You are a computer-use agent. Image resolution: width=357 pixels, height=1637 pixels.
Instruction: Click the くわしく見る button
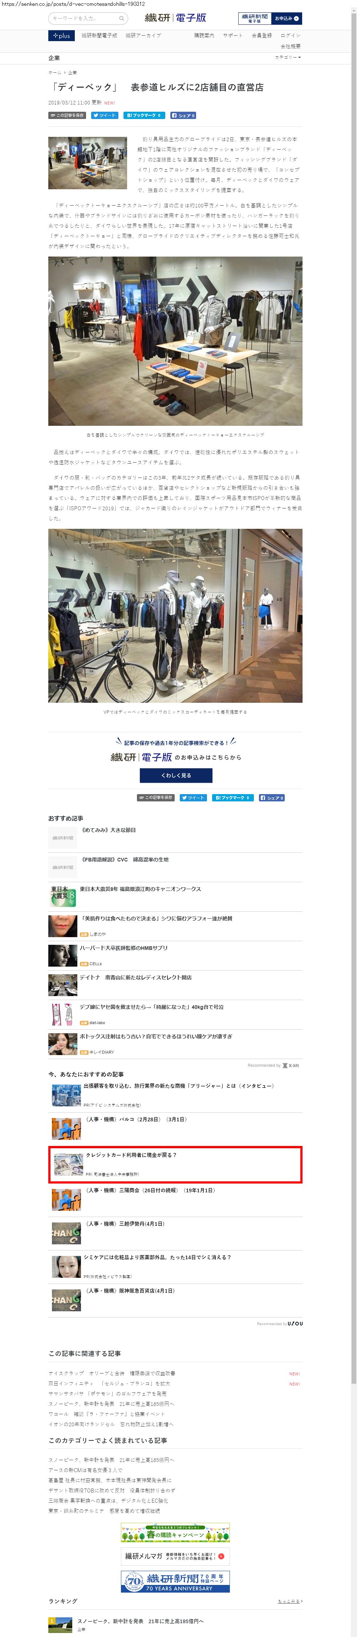(176, 775)
